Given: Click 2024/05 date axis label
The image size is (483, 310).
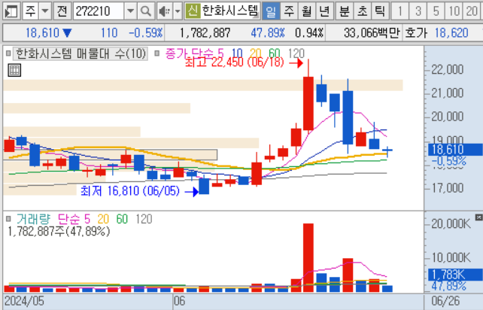Looking at the screenshot, I should (24, 301).
